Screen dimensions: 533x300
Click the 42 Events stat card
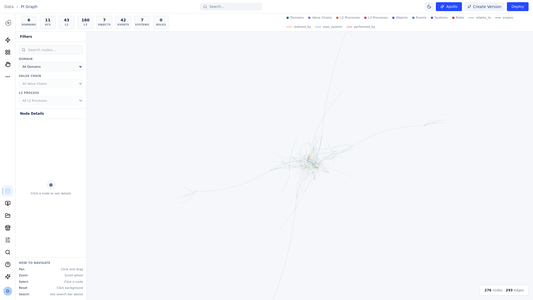tap(123, 22)
